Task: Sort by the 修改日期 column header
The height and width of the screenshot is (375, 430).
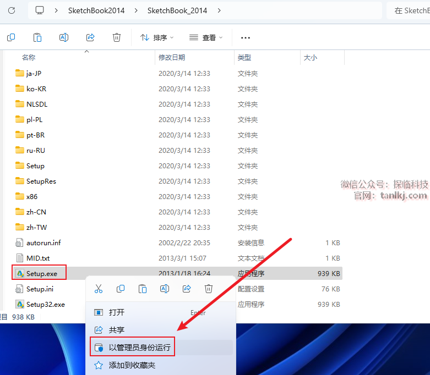Action: (172, 57)
